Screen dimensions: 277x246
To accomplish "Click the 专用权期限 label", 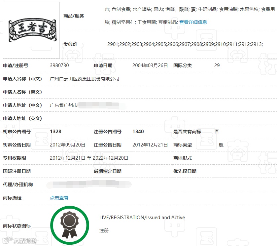I will tap(15, 158).
